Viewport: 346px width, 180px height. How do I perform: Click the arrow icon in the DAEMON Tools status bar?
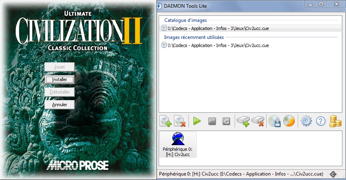tap(333, 174)
